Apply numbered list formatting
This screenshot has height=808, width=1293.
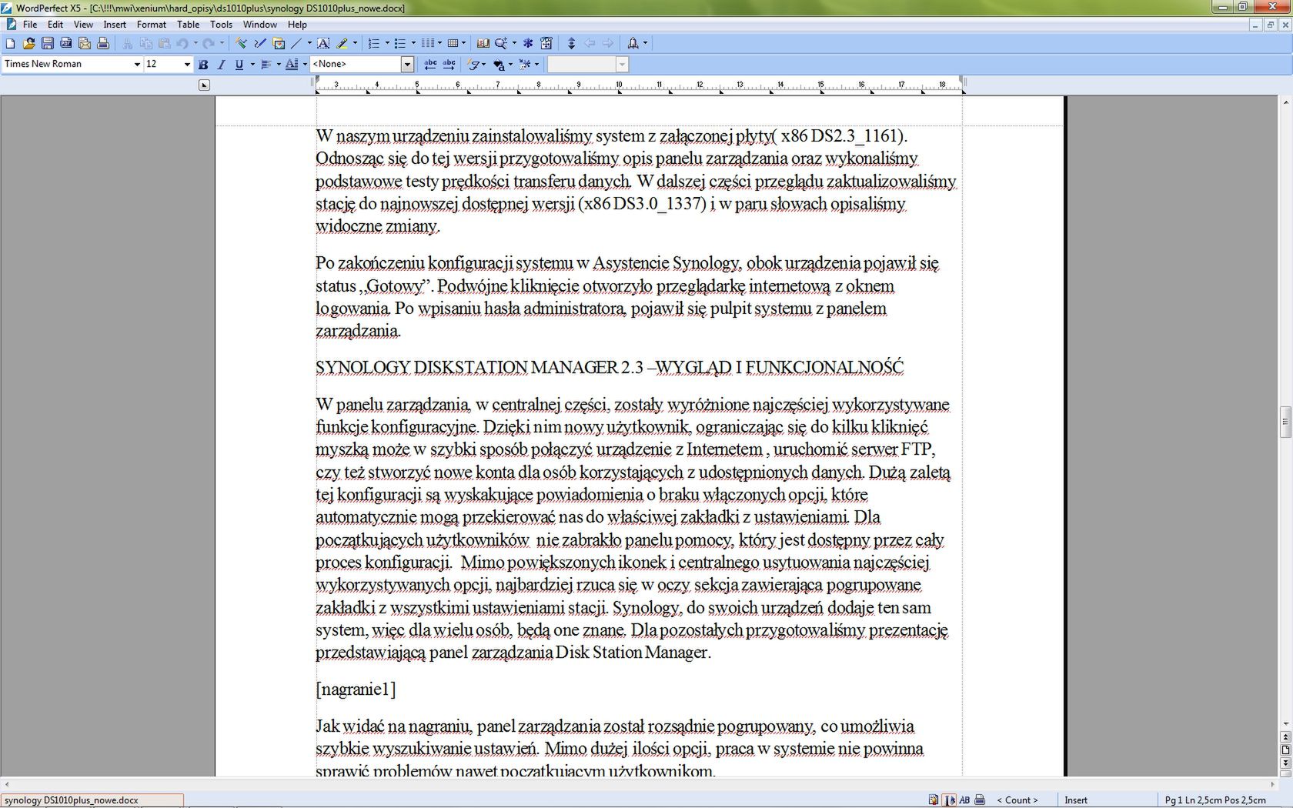[373, 44]
